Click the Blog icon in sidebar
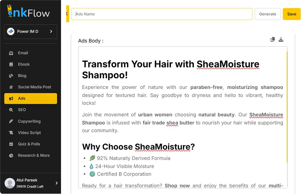This screenshot has height=194, width=304. (11, 76)
